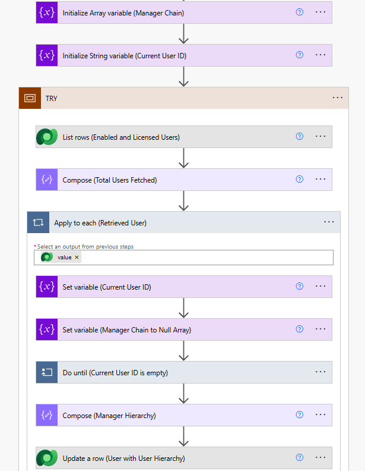The width and height of the screenshot is (365, 471).
Task: Click the Compose (Manager Hierarchy) icon
Action: tap(47, 415)
